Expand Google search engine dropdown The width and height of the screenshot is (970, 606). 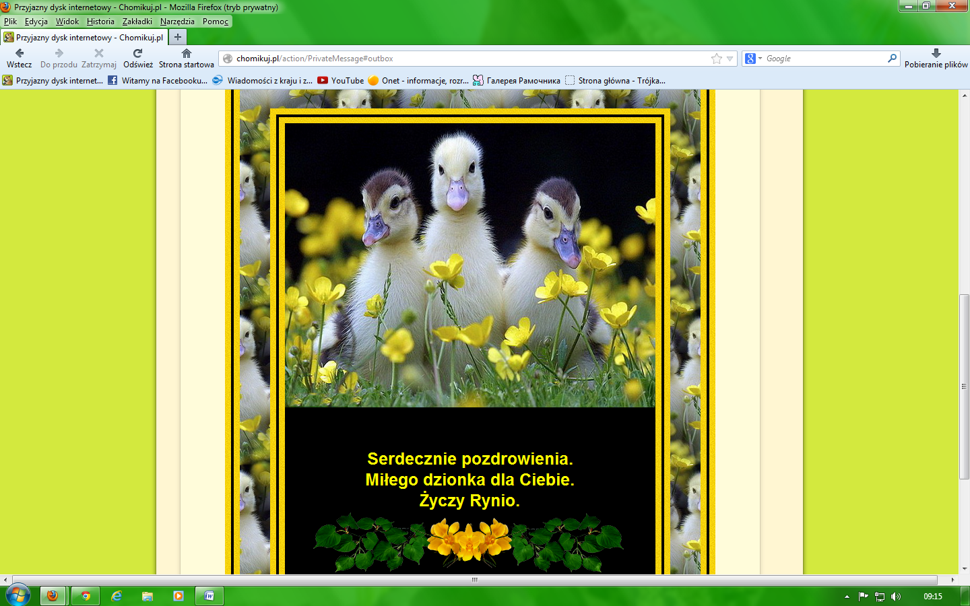[x=753, y=59]
